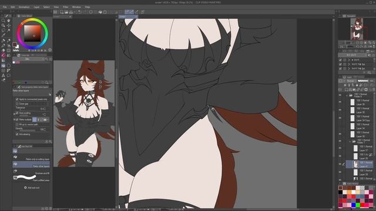
Task: Select the Correct line tool
Action: click(4, 80)
